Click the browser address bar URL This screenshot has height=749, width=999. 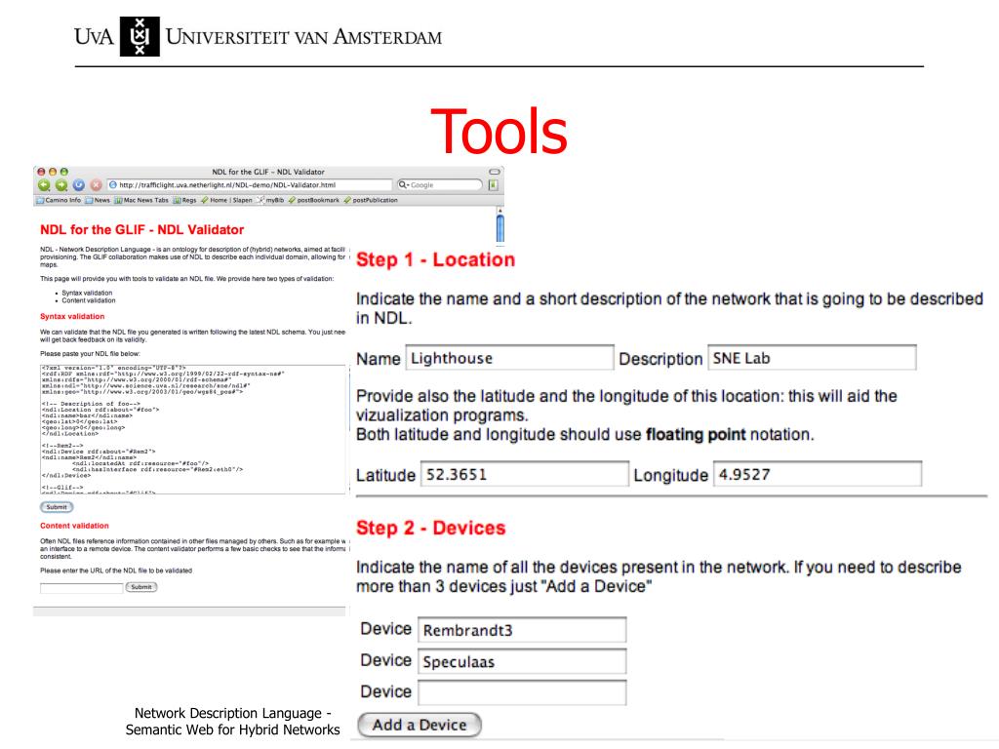[250, 185]
